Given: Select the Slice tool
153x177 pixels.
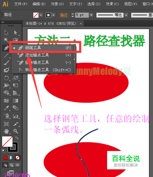Looking at the screenshot, I should click(16, 124).
